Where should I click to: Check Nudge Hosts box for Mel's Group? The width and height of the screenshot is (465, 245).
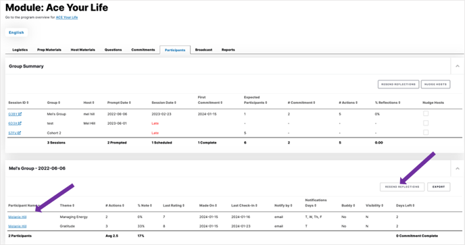(x=426, y=113)
